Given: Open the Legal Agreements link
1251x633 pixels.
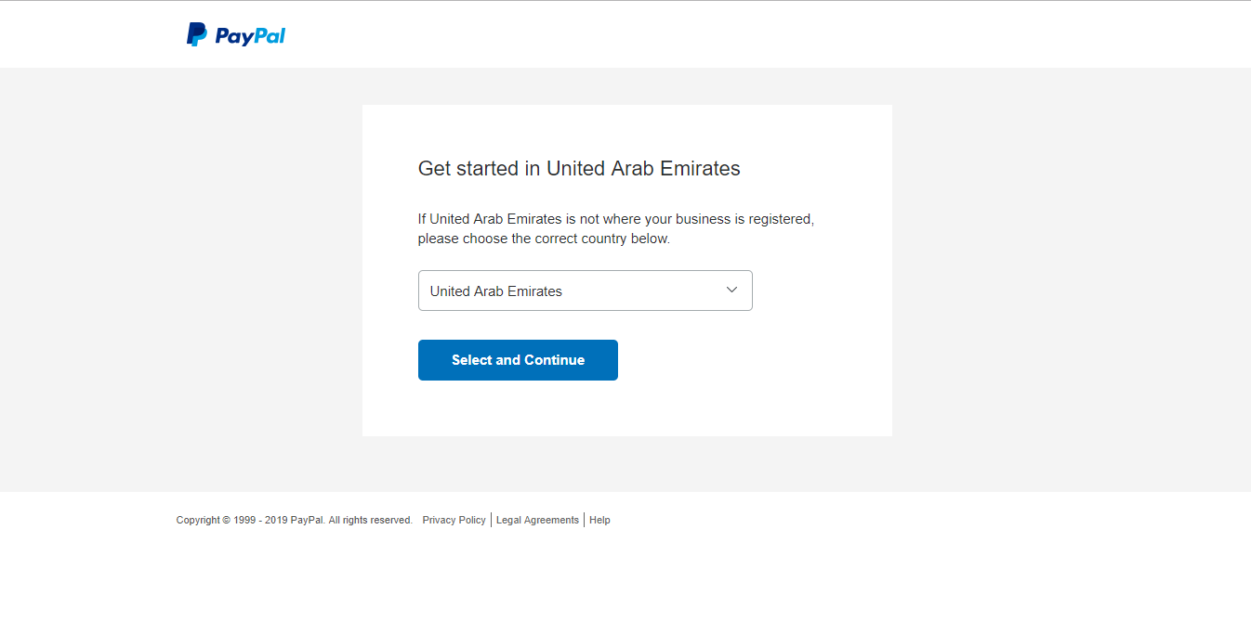Looking at the screenshot, I should (537, 520).
